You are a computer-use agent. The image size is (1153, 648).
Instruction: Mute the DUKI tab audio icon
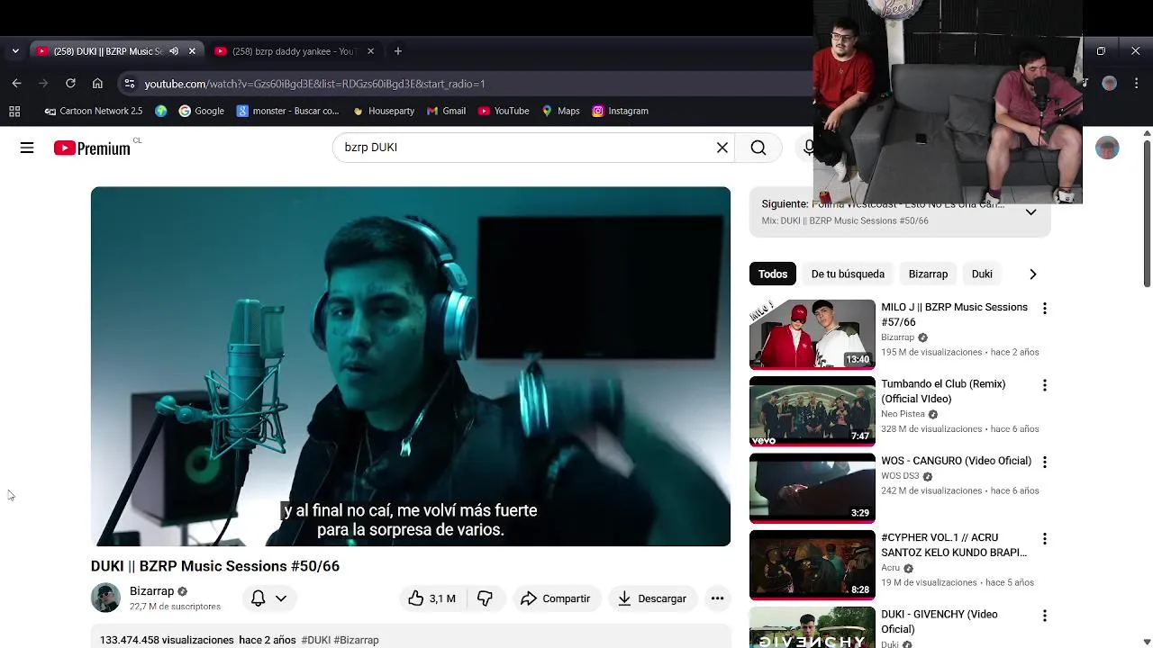(x=174, y=51)
